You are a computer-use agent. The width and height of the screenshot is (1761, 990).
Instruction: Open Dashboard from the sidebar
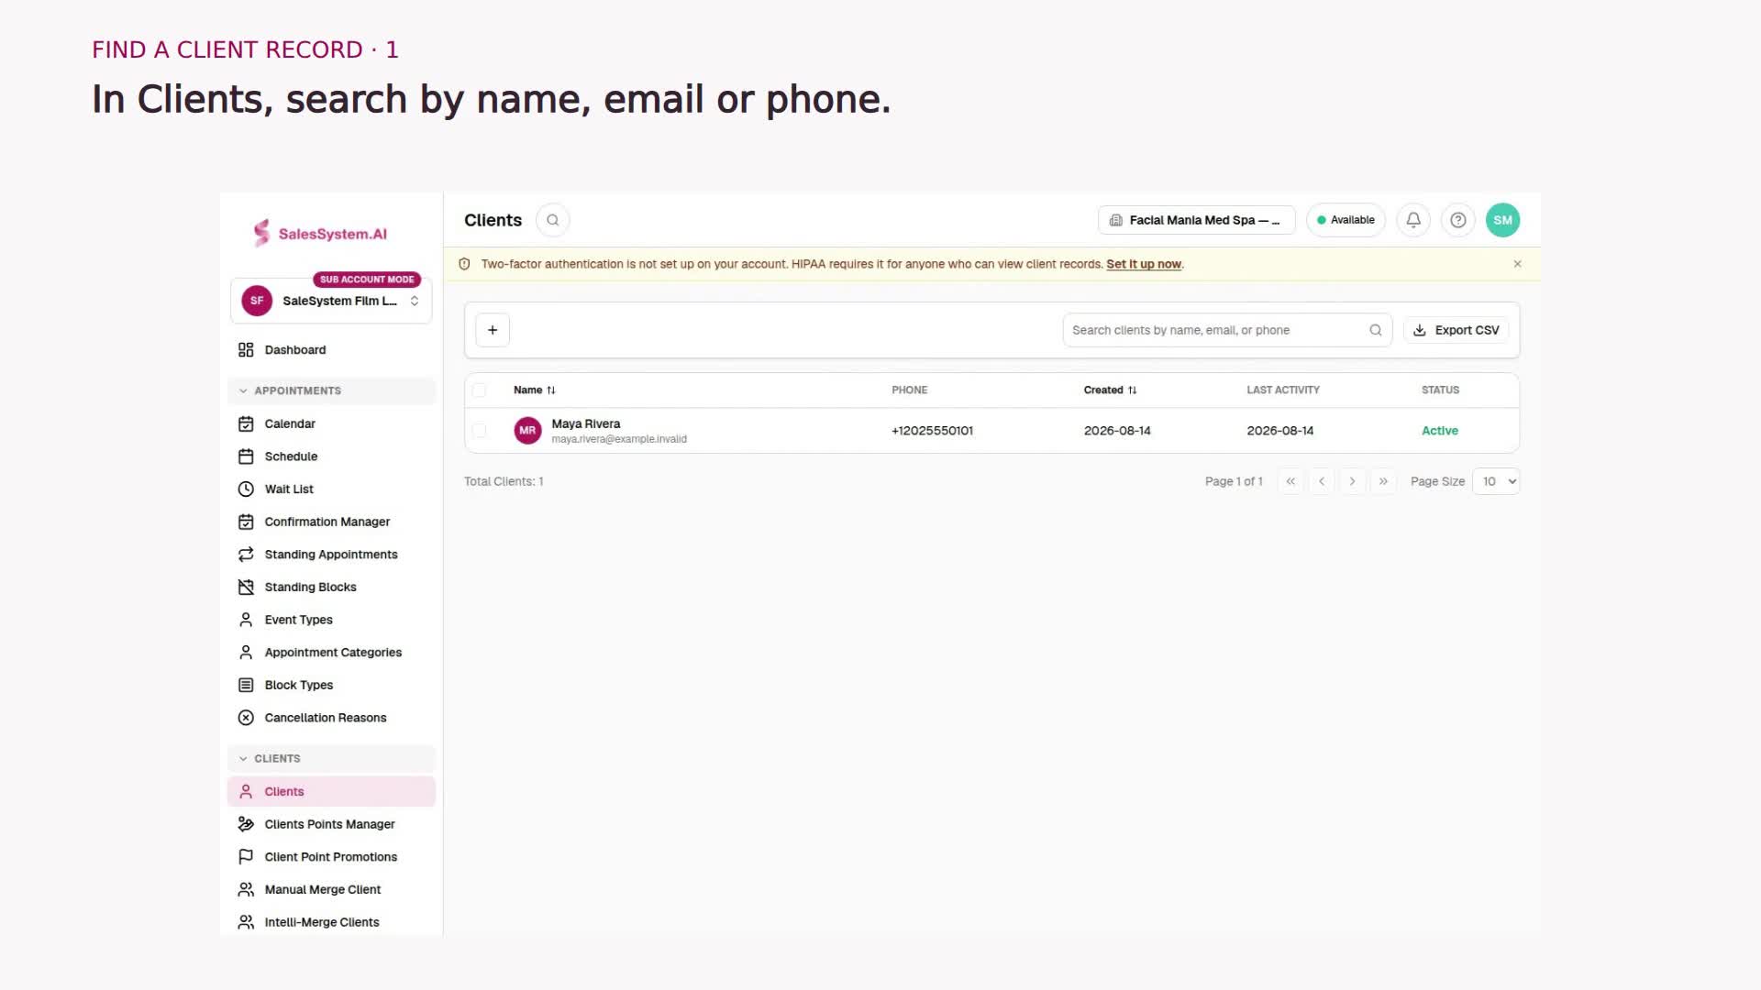[331, 350]
